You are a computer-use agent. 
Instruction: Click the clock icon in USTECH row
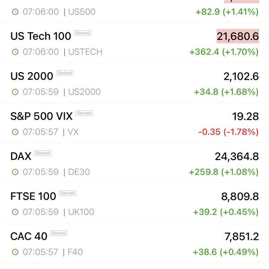pos(15,52)
